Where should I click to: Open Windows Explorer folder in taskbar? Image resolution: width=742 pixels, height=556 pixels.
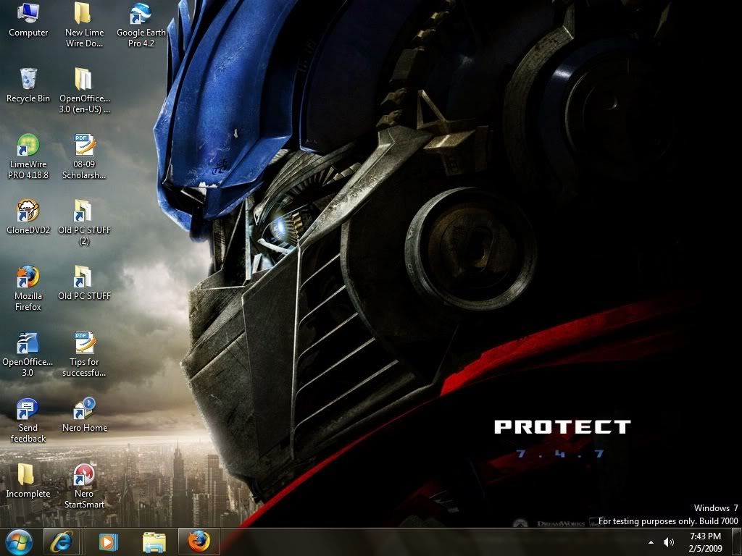point(154,541)
